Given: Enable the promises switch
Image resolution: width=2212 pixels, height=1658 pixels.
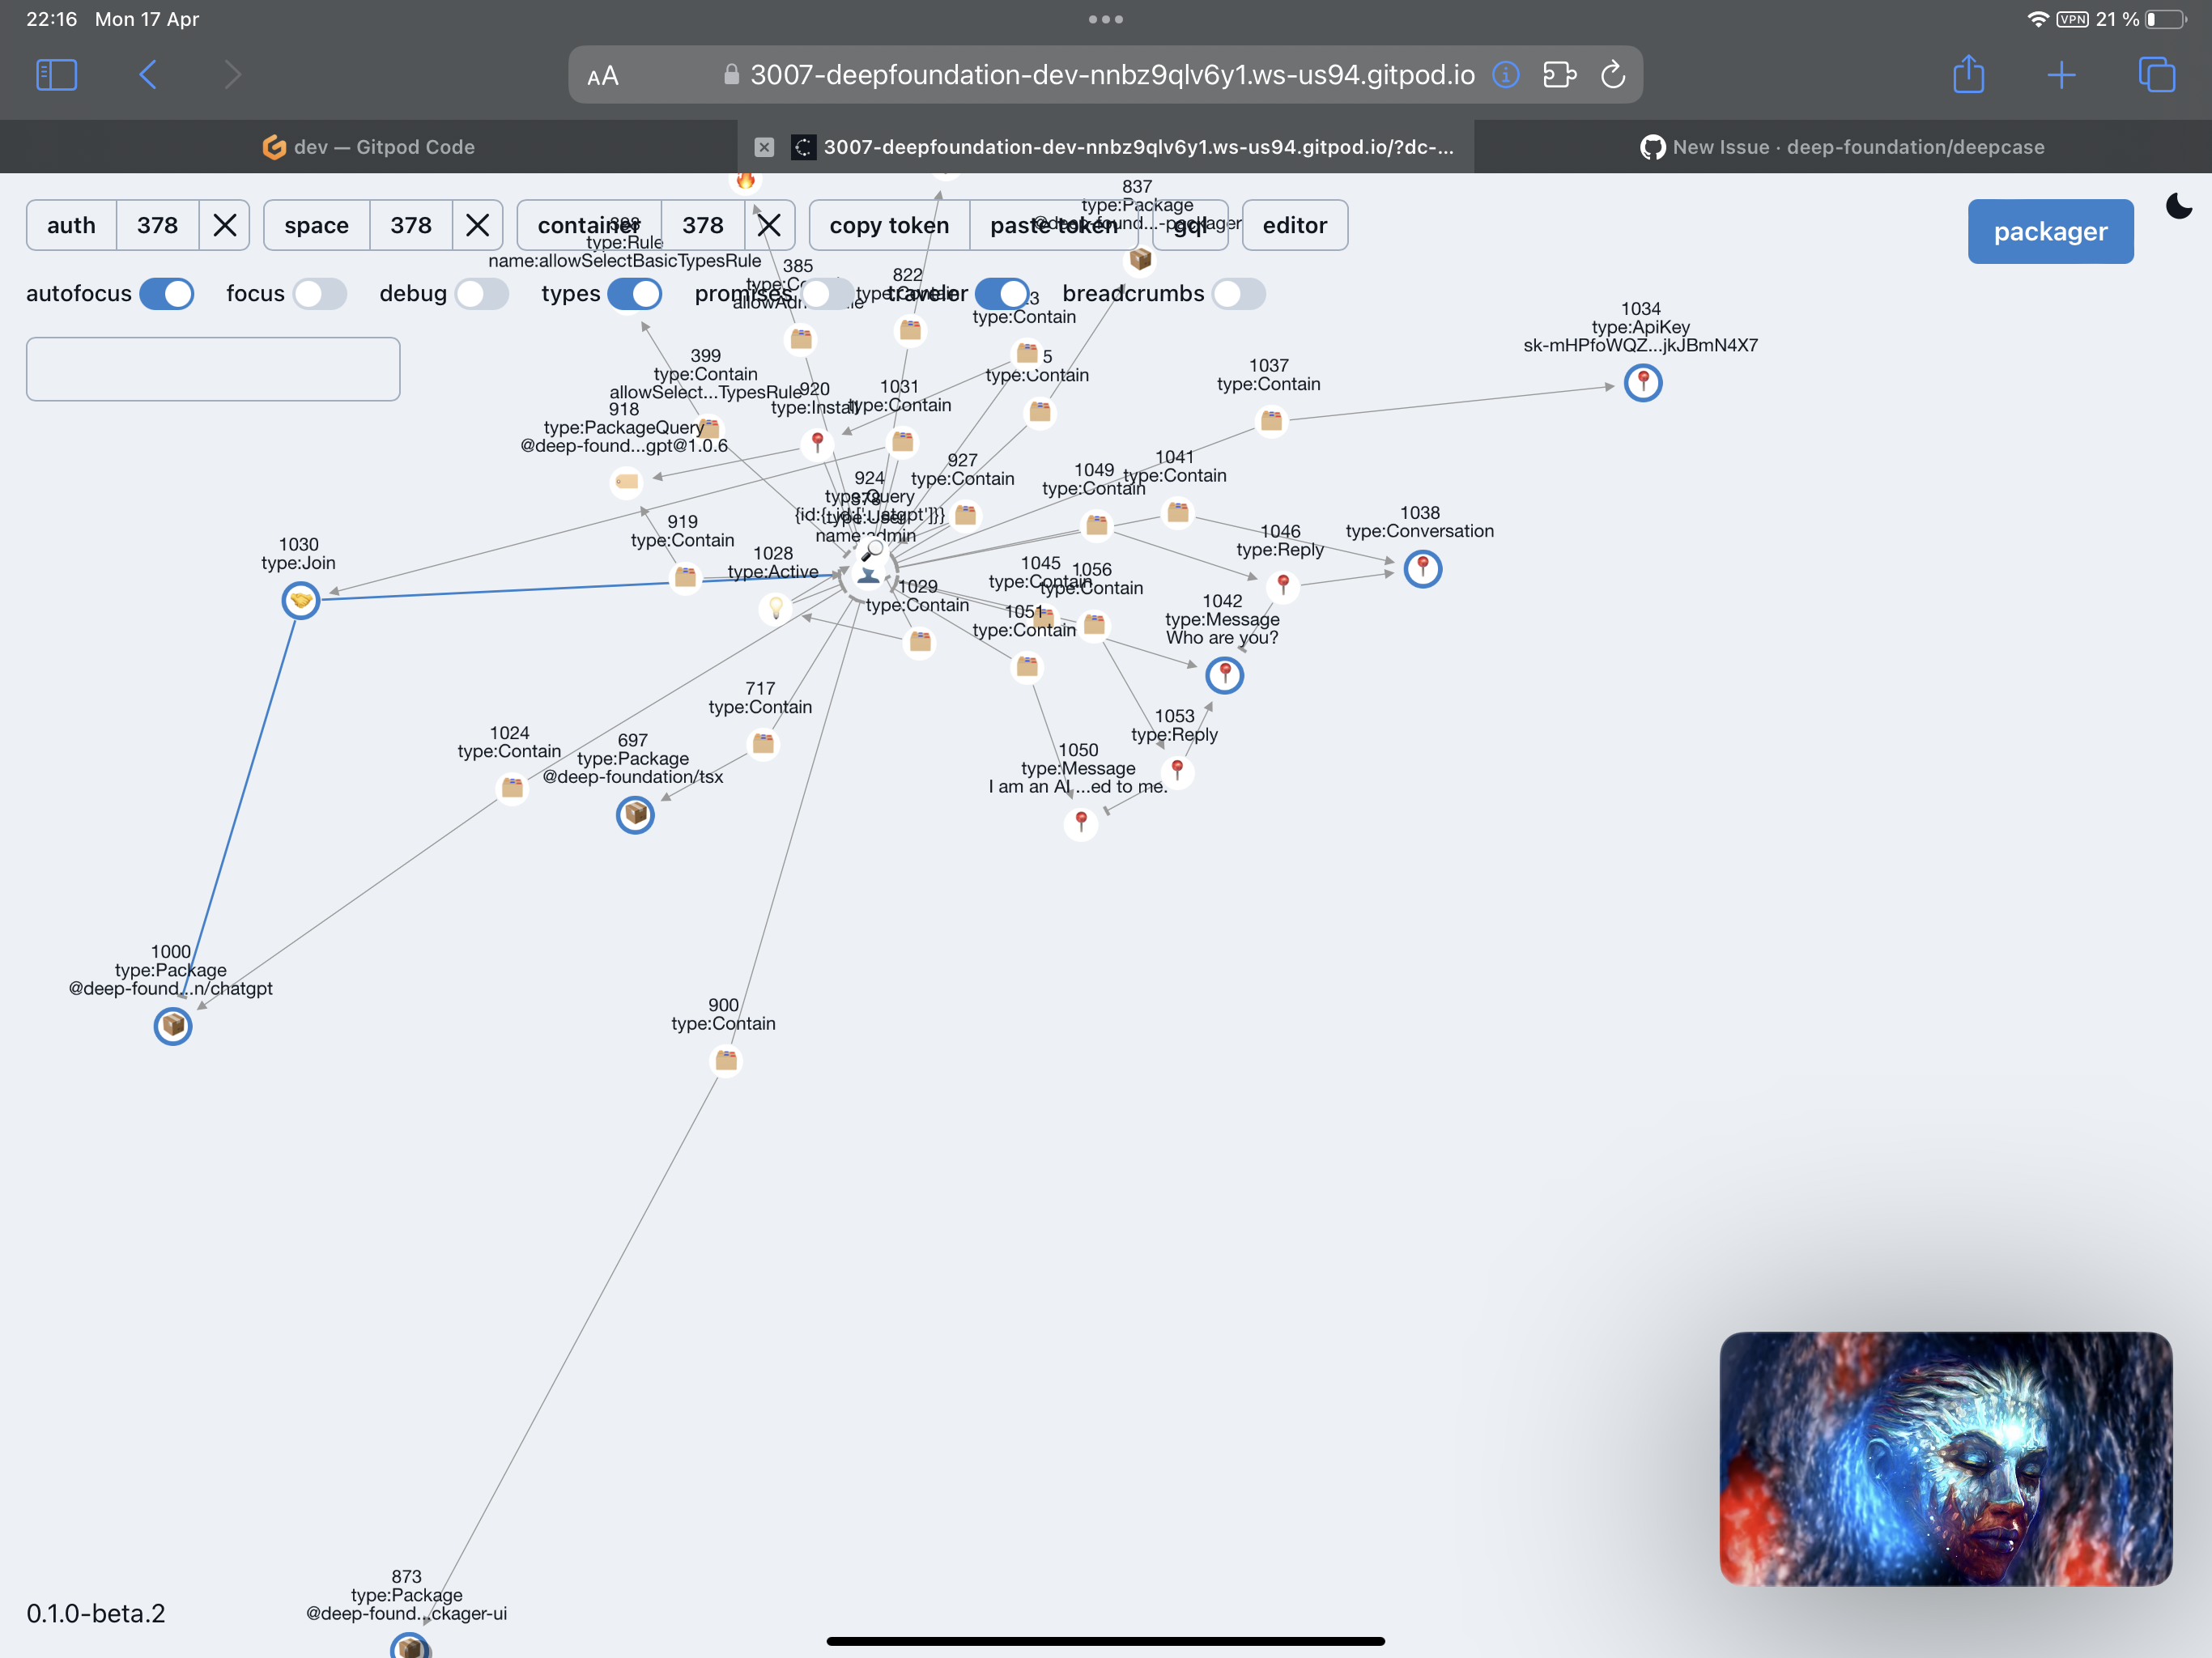Looking at the screenshot, I should point(828,294).
